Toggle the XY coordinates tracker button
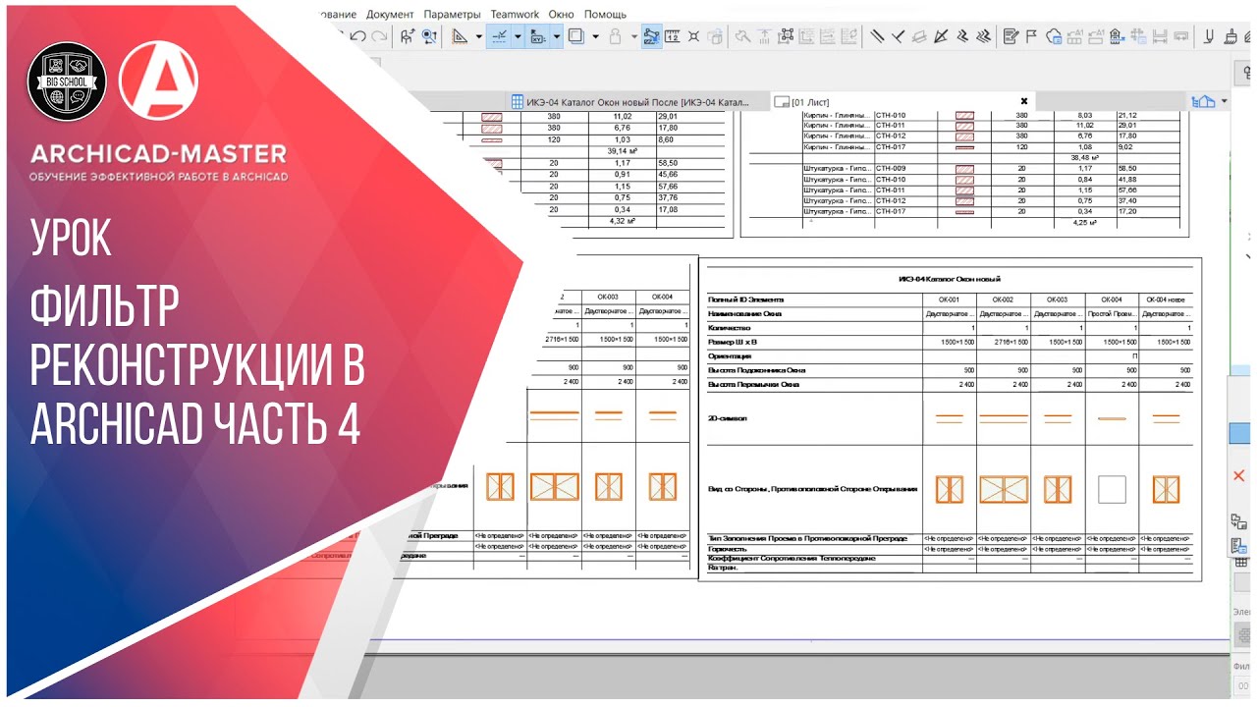Image resolution: width=1257 pixels, height=707 pixels. (536, 36)
